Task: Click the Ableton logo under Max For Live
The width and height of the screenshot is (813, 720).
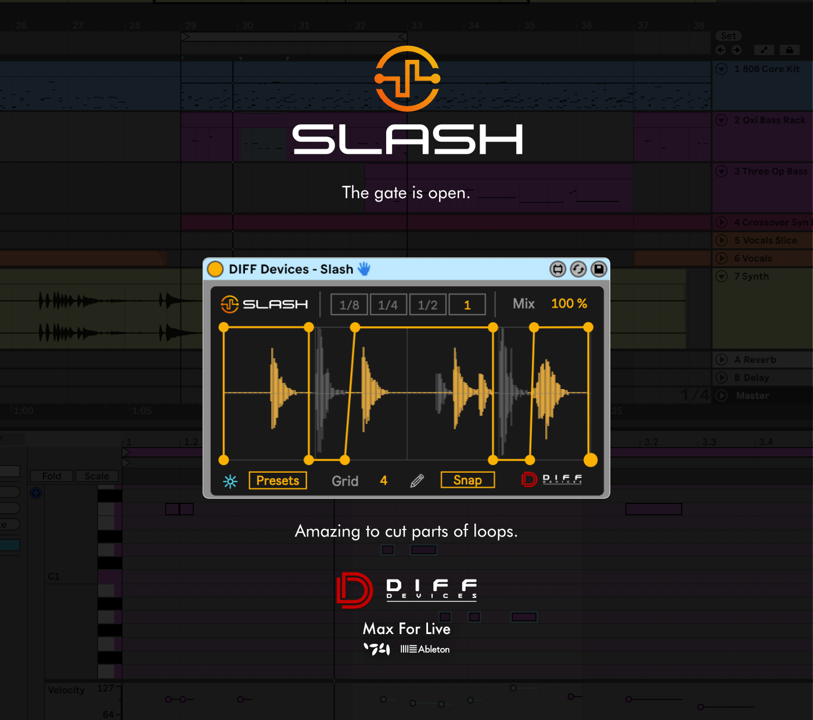Action: (425, 649)
